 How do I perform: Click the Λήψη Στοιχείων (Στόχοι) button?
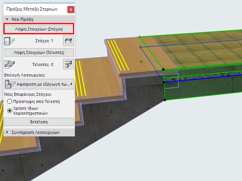point(39,29)
